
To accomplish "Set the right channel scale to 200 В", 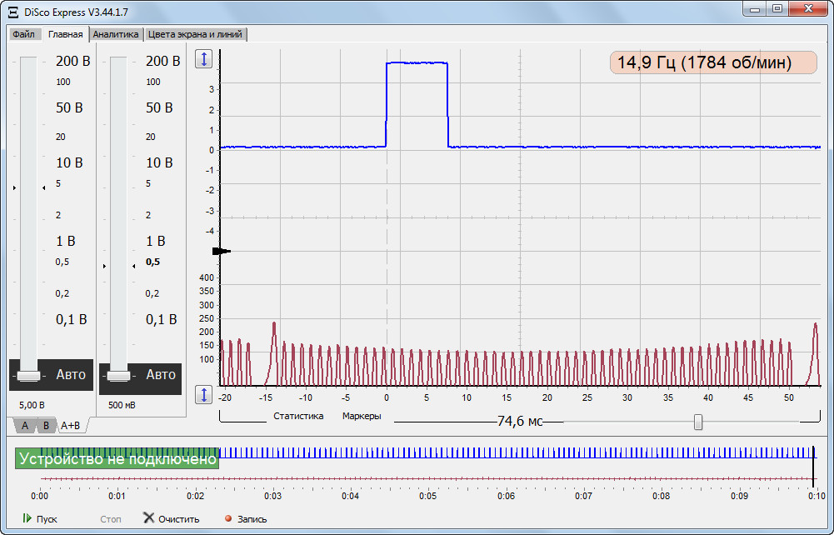I will pyautogui.click(x=162, y=61).
